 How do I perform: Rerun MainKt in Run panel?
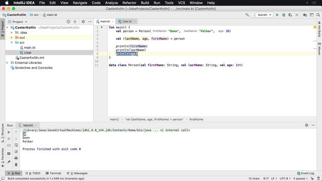pyautogui.click(x=9, y=132)
